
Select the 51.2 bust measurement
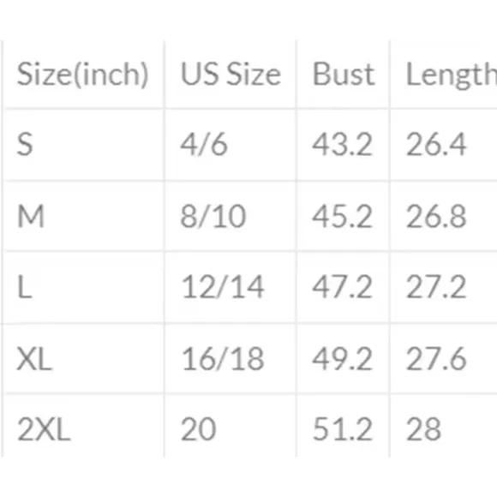(342, 429)
